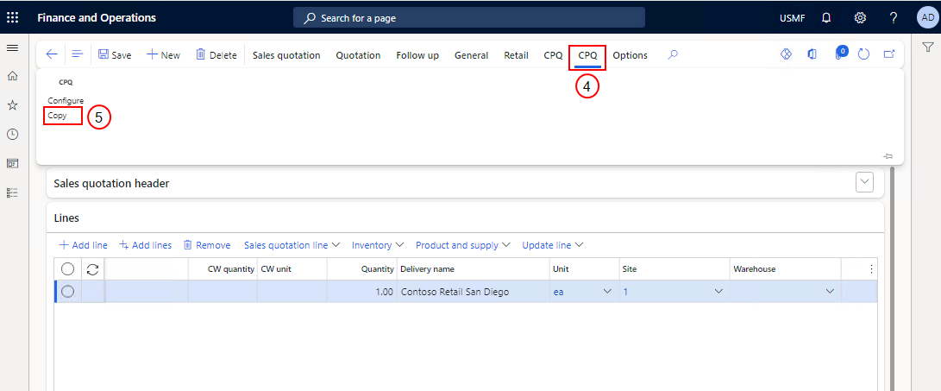Show the list pane icon
The width and height of the screenshot is (941, 391).
coord(77,54)
